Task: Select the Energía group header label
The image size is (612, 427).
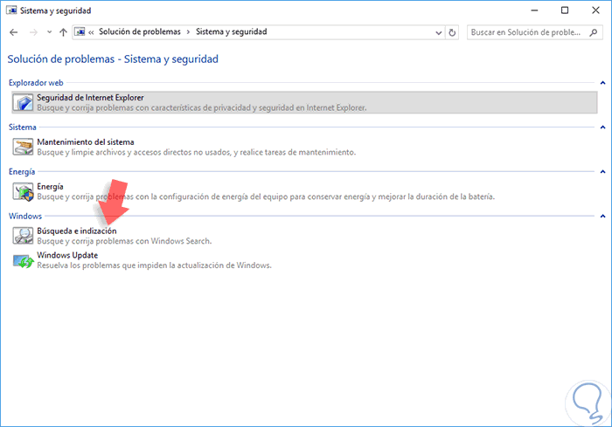Action: click(22, 172)
